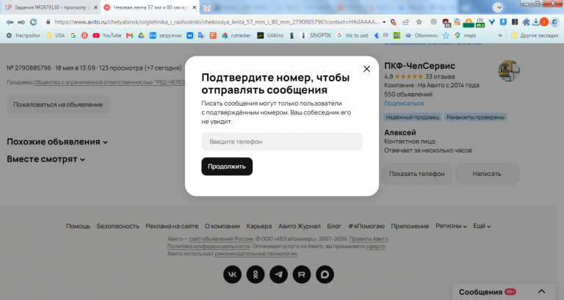Open the SINOPTIK bookmark
Screen dimensions: 564x300
pos(316,35)
